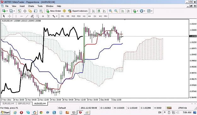Select the H4 timeframe button
Image resolution: width=197 pixels, height=115 pixels.
point(89,16)
